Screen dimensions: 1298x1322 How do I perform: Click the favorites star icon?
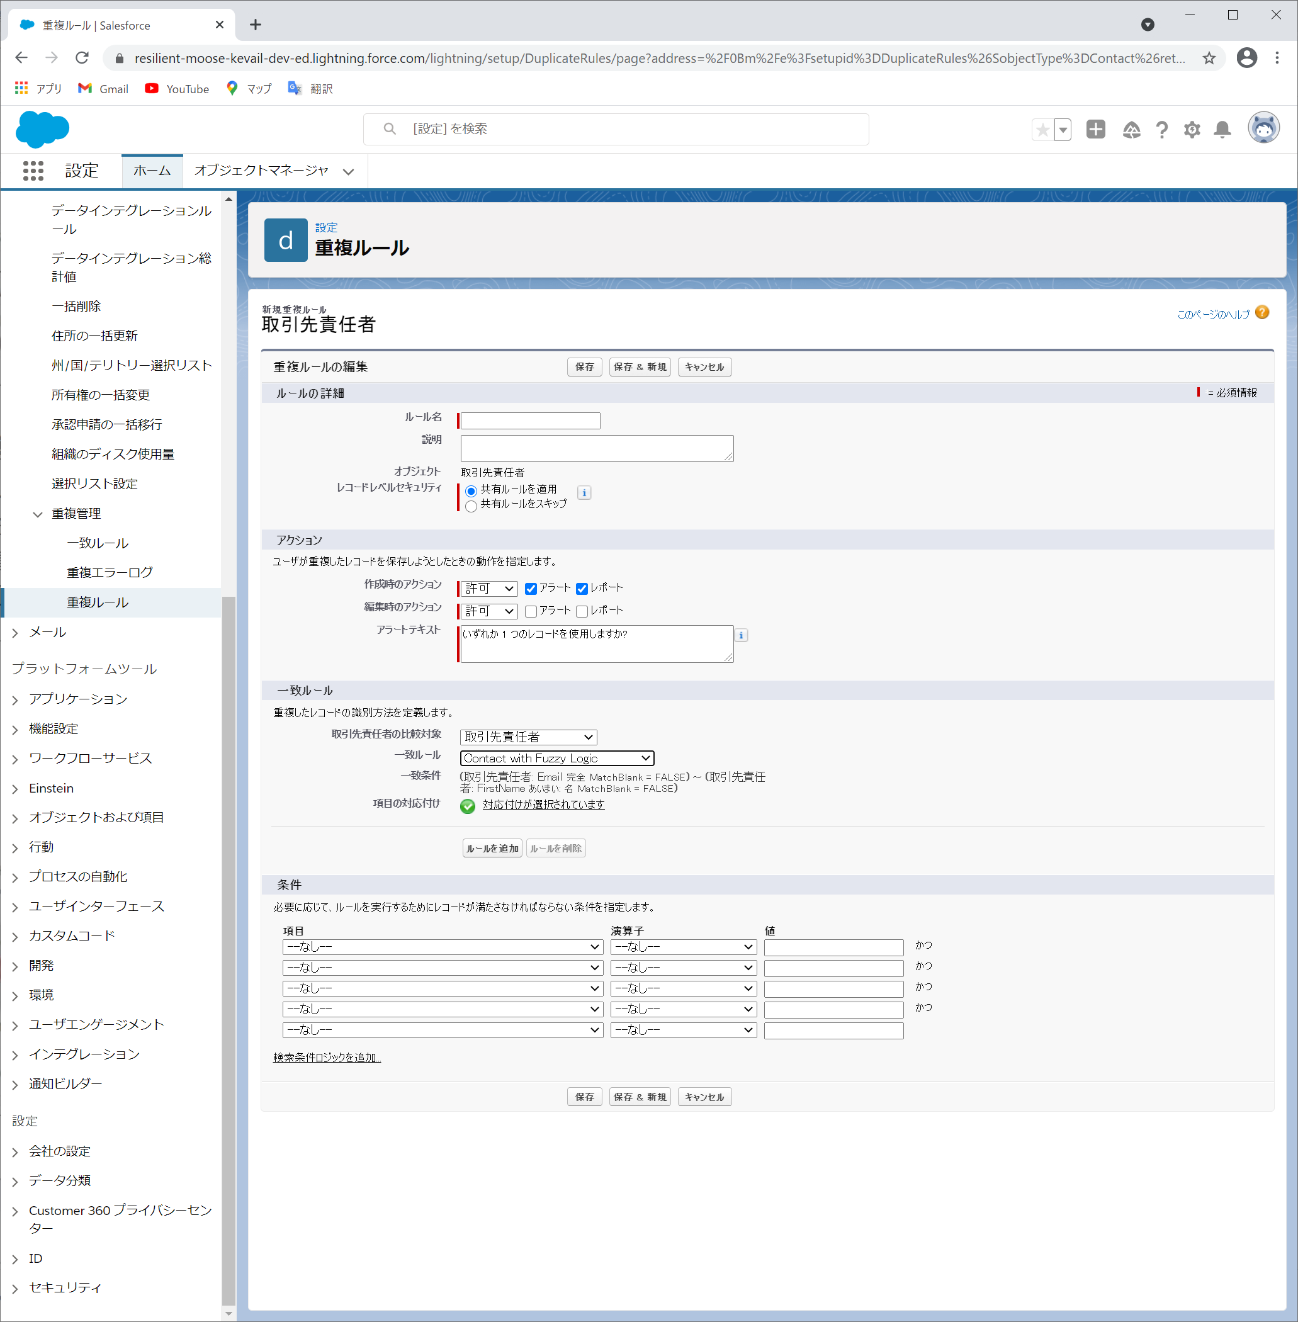(1042, 130)
